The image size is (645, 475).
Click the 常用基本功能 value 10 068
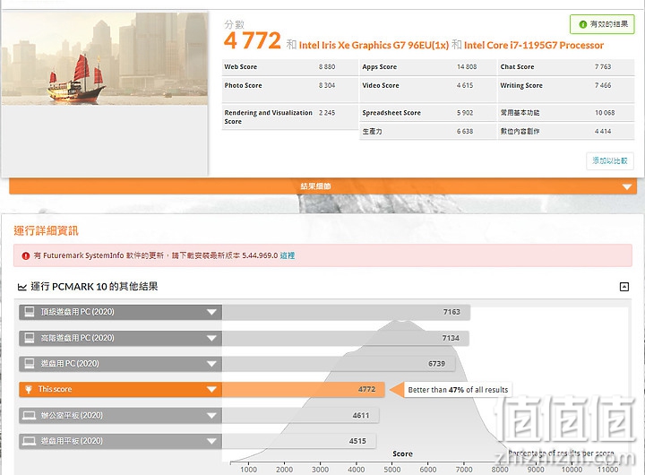(605, 113)
